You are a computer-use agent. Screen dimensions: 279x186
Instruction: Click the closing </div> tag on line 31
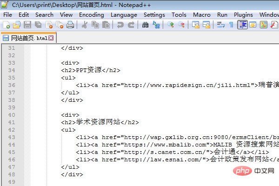72,48
